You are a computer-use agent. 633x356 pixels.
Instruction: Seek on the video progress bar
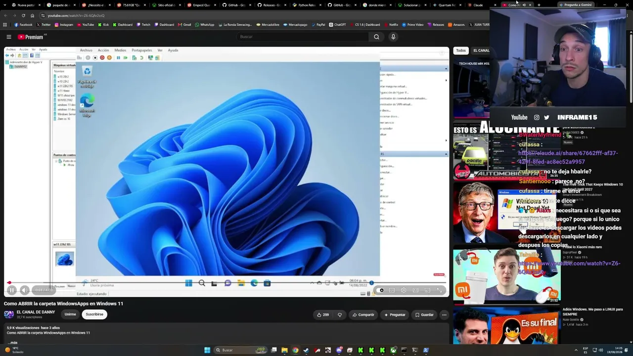[226, 283]
